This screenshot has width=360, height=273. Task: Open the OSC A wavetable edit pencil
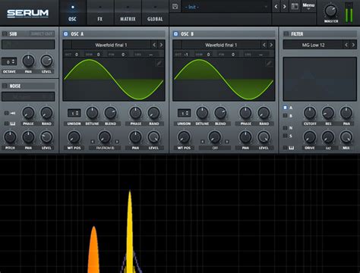(x=159, y=63)
